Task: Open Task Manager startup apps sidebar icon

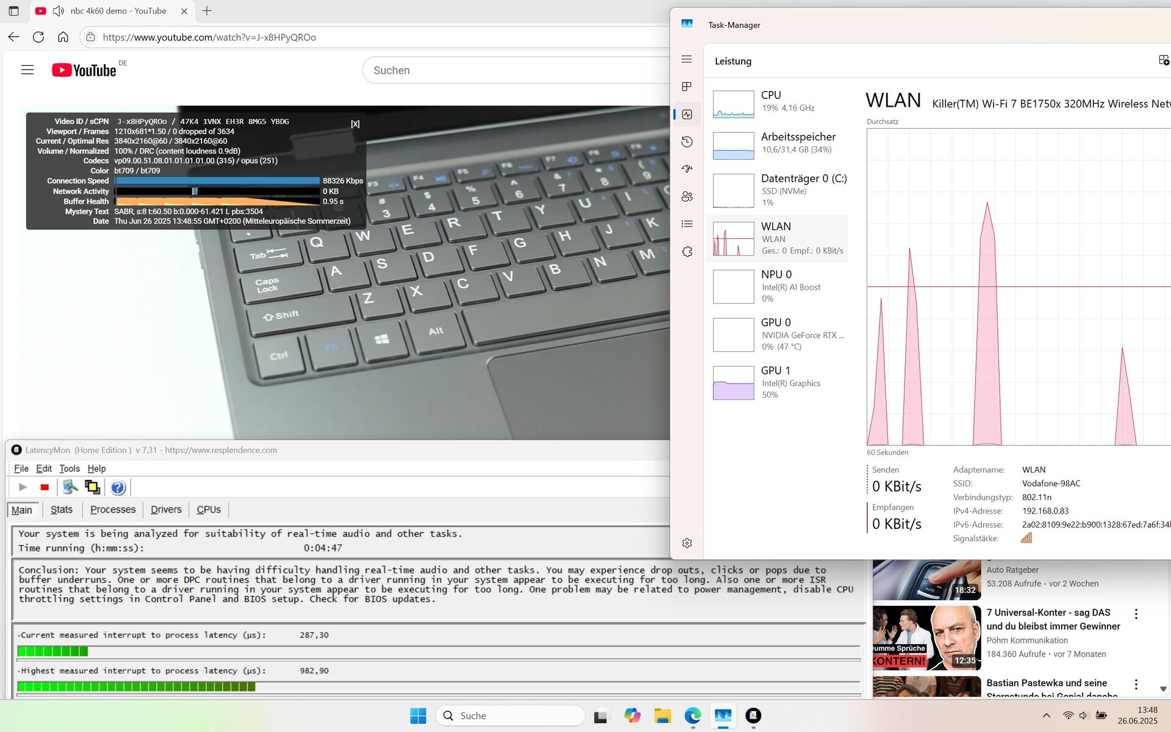Action: [x=687, y=169]
